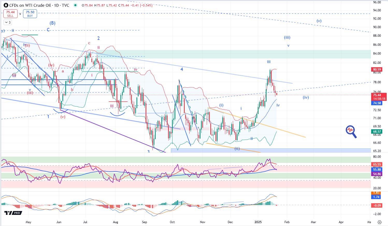Open the chart settings gear icon

379,222
